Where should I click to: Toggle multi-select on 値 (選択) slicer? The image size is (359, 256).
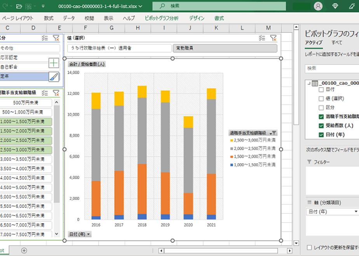click(262, 38)
